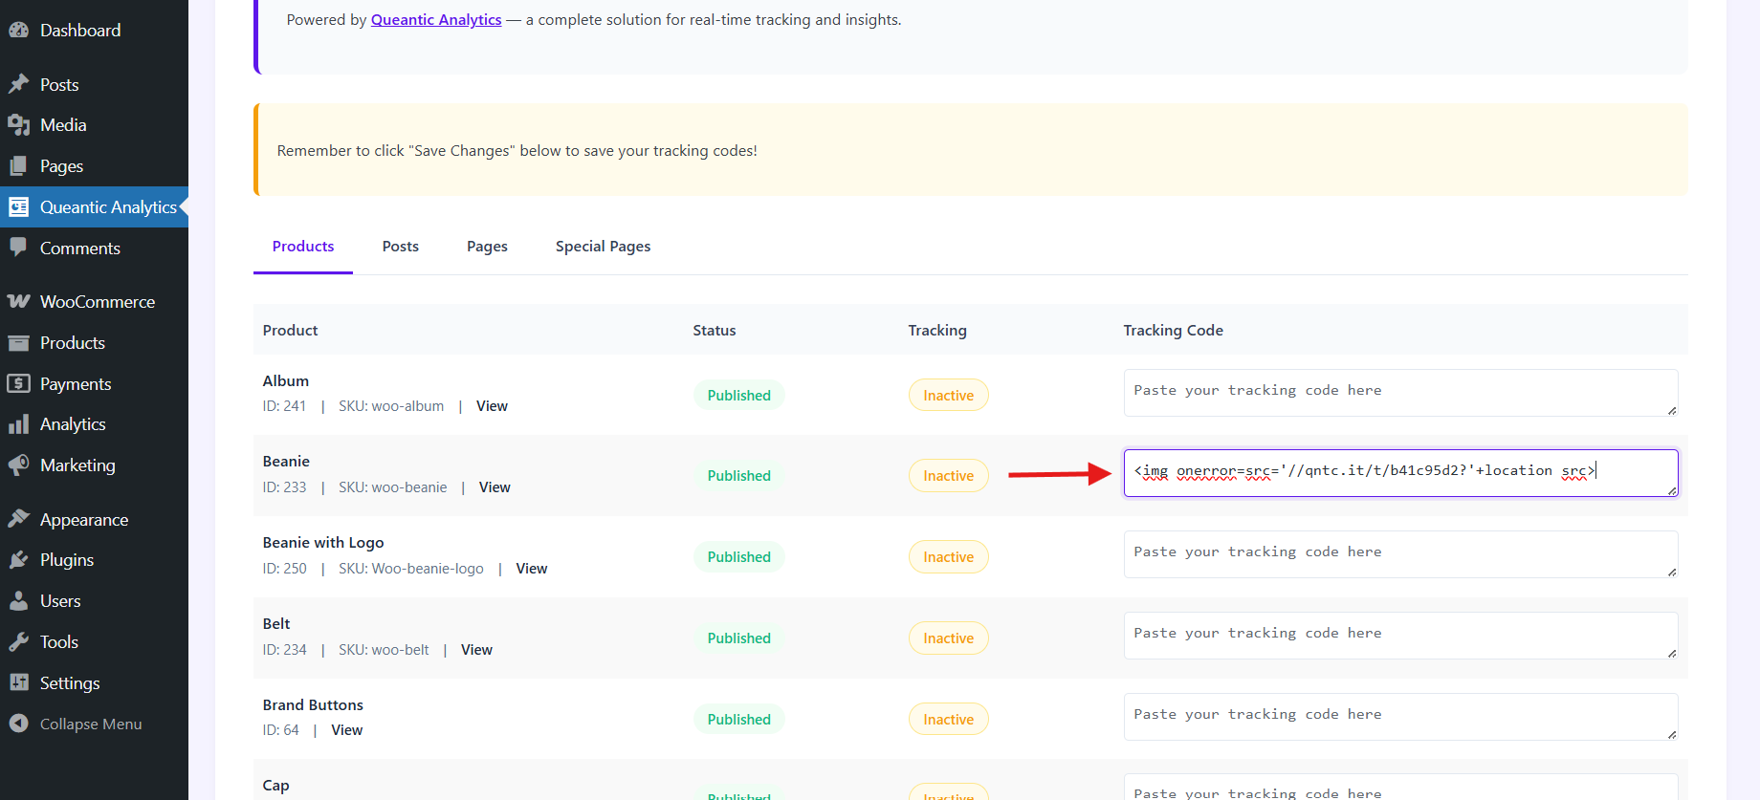Click the "ID: 233" text
The height and width of the screenshot is (800, 1760).
click(x=285, y=487)
